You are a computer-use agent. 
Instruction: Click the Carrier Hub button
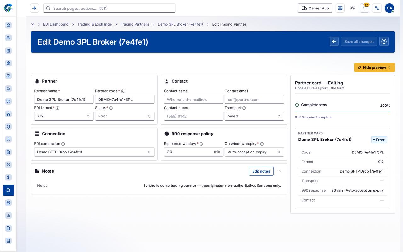click(315, 8)
